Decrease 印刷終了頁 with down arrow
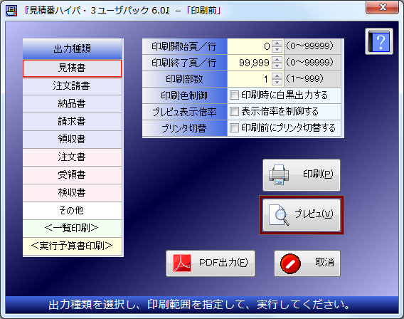Viewport: 404px width, 319px height. click(x=277, y=66)
